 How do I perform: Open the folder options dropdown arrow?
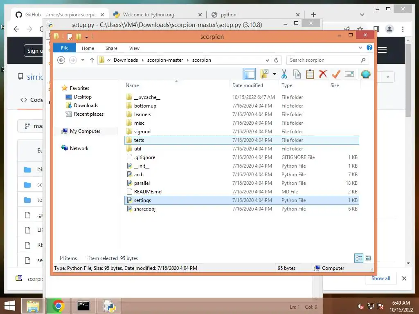click(274, 74)
